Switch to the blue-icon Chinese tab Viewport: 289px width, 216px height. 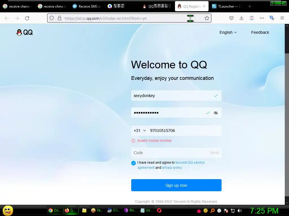click(122, 6)
